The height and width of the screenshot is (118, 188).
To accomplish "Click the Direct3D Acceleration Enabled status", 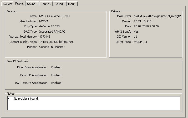I will click(x=56, y=75).
